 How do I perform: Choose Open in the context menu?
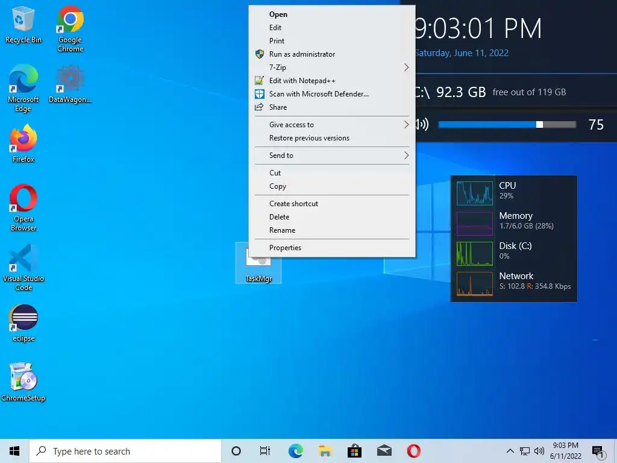[332, 14]
